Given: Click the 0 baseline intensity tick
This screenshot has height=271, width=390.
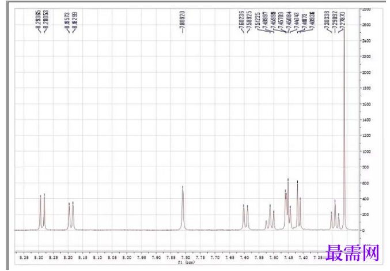Looking at the screenshot, I should point(364,231).
